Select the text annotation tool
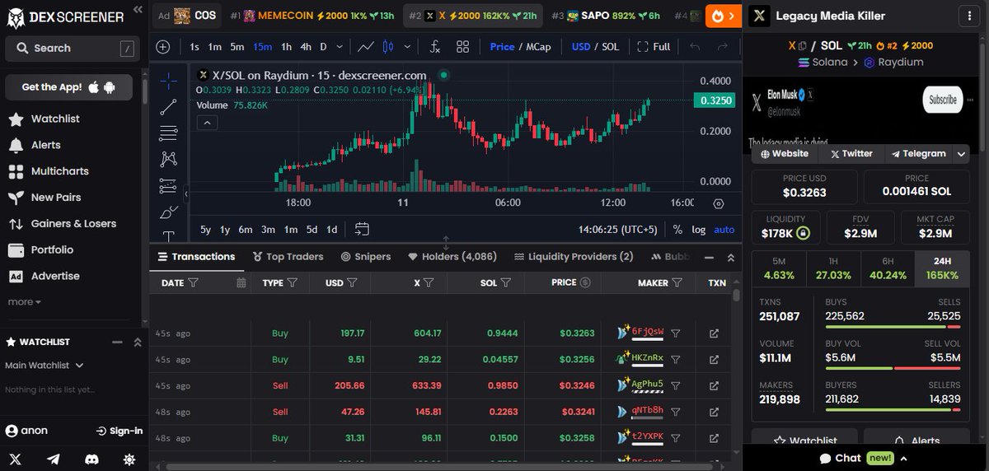 tap(168, 235)
